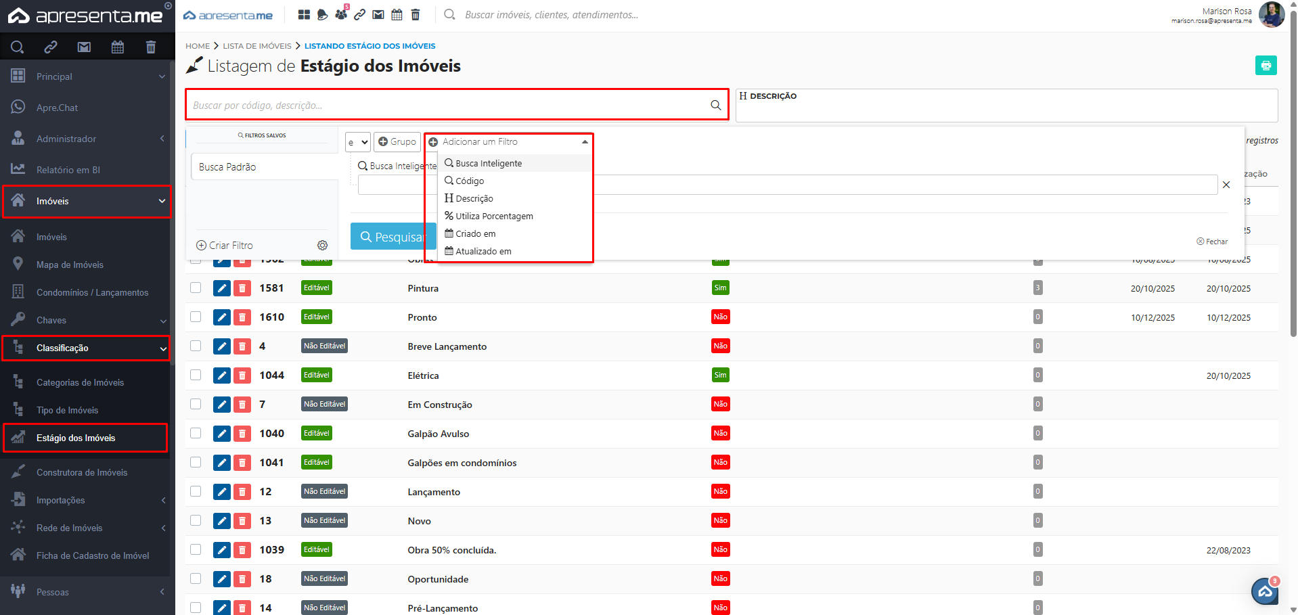Choose Utiliza Porcentagem filter option
The width and height of the screenshot is (1298, 615).
coord(494,217)
